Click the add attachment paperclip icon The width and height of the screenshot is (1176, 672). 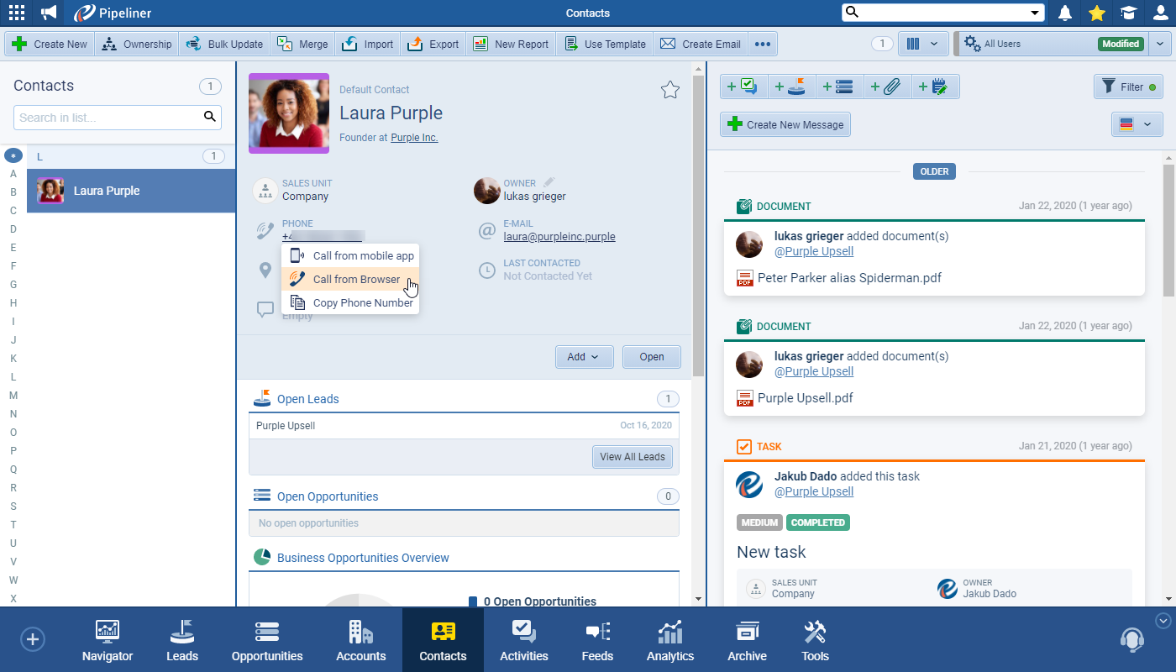click(888, 87)
